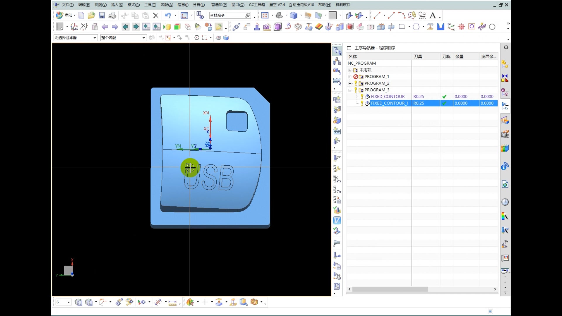The height and width of the screenshot is (316, 562).
Task: Open the Program Order view icon
Action: [x=337, y=51]
